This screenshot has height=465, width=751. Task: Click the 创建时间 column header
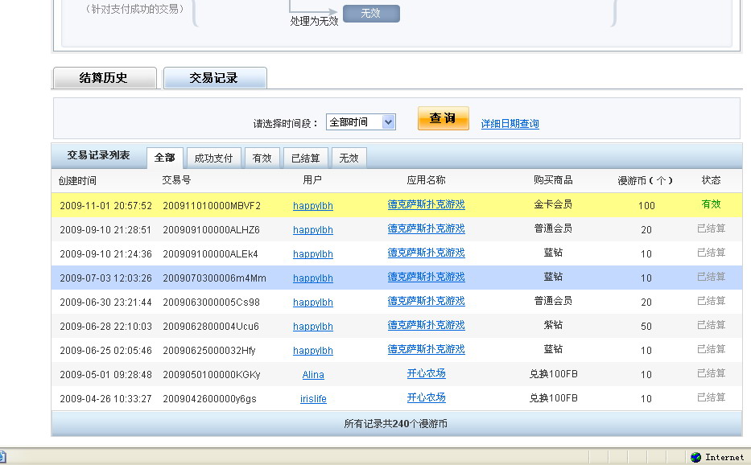(x=77, y=180)
